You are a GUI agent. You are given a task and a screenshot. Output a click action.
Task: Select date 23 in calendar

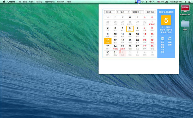108,47
